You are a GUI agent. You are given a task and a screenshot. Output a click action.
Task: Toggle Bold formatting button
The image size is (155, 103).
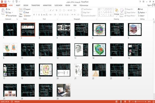(34, 15)
